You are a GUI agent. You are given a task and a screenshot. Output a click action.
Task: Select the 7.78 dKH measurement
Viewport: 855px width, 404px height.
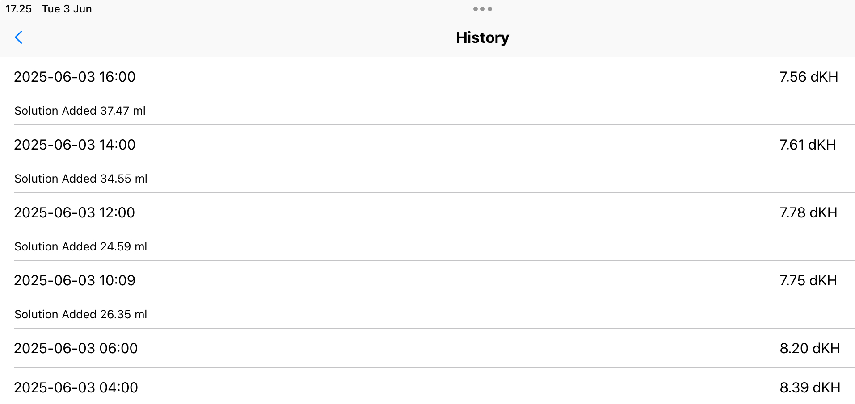(808, 212)
